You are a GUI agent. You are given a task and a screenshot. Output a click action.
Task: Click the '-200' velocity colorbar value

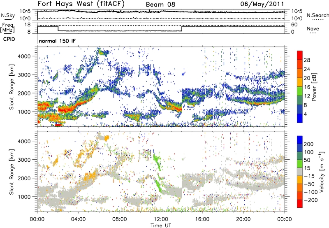pos(311,200)
